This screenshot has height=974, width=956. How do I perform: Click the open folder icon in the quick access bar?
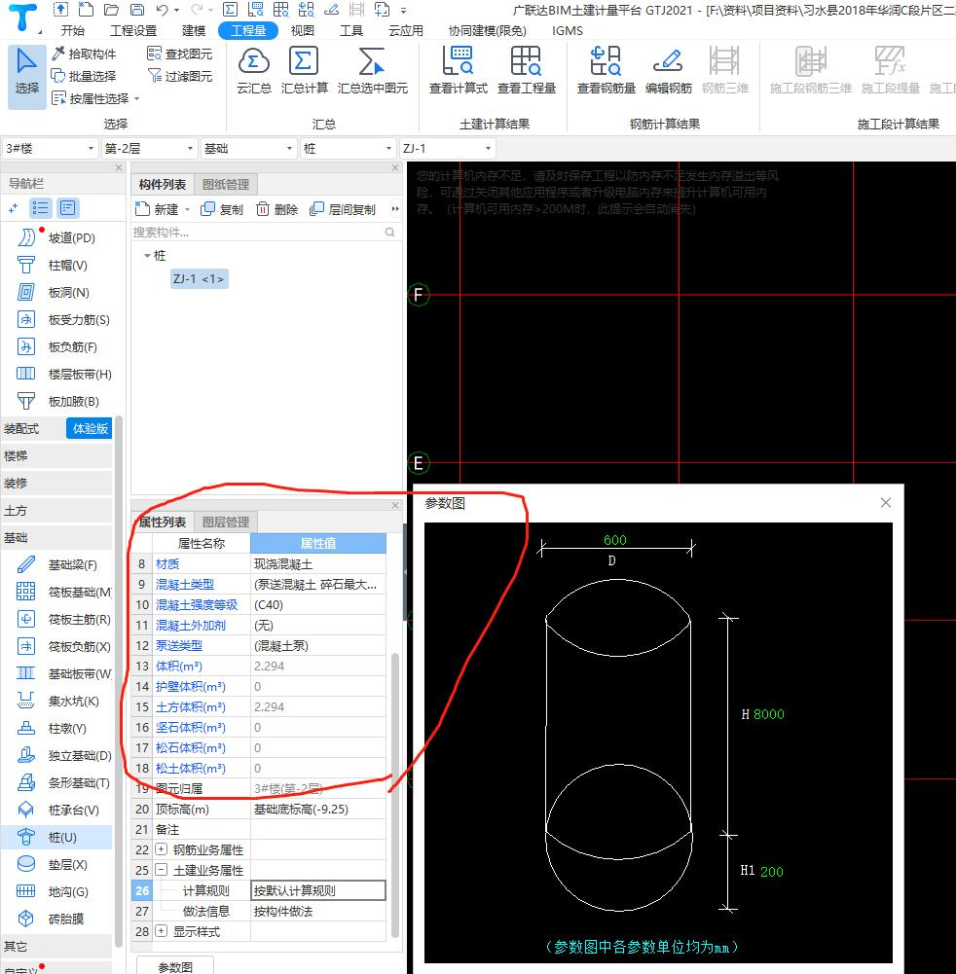(x=111, y=10)
